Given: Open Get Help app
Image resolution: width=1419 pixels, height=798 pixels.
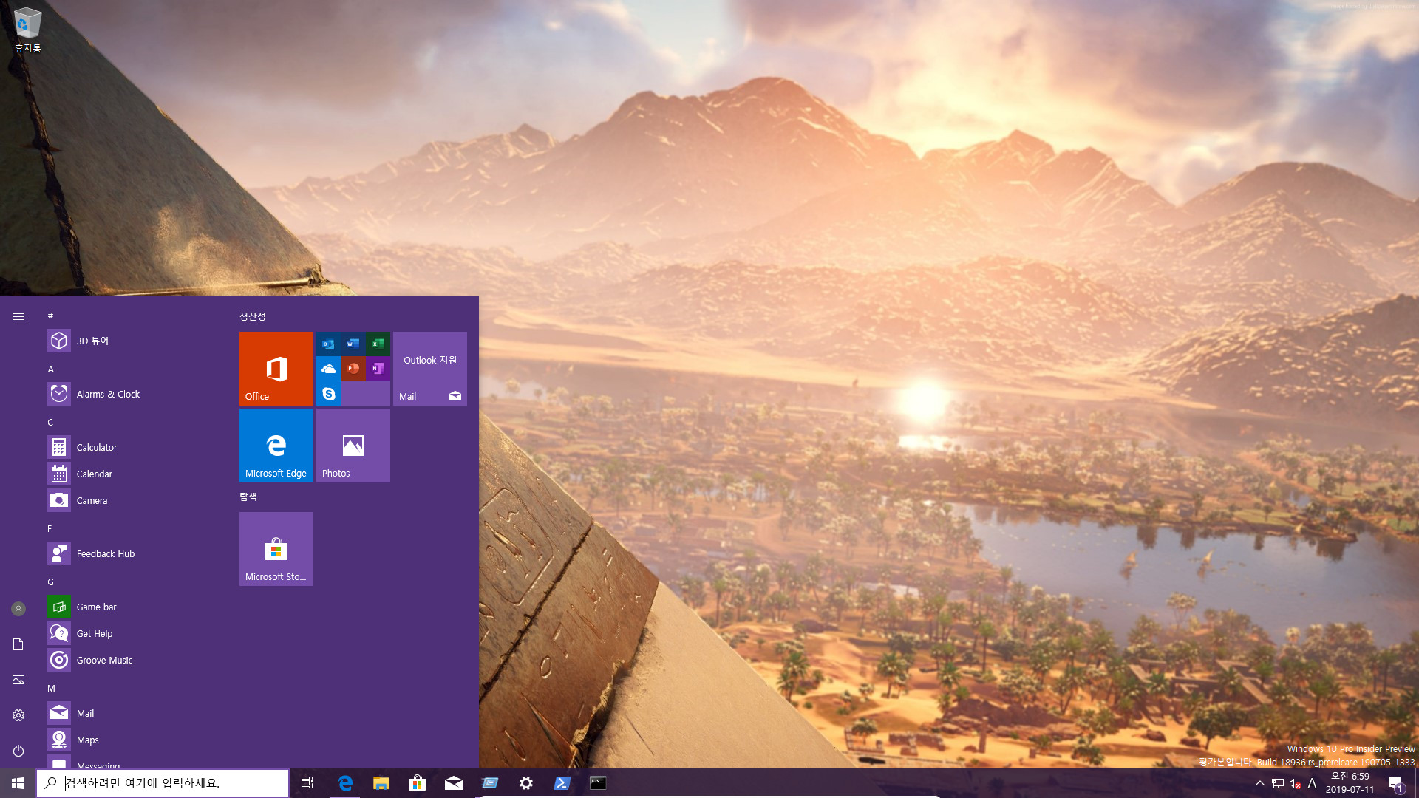Looking at the screenshot, I should [x=133, y=633].
